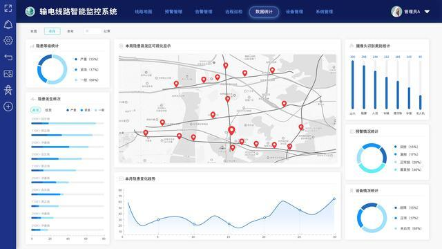Click the icon beside 隐患发生频次 title
The width and height of the screenshot is (442, 249).
[32, 99]
